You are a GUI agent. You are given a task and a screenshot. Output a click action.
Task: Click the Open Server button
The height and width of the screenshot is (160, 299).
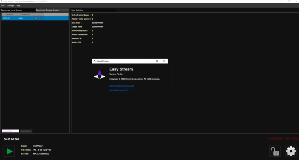point(26,131)
